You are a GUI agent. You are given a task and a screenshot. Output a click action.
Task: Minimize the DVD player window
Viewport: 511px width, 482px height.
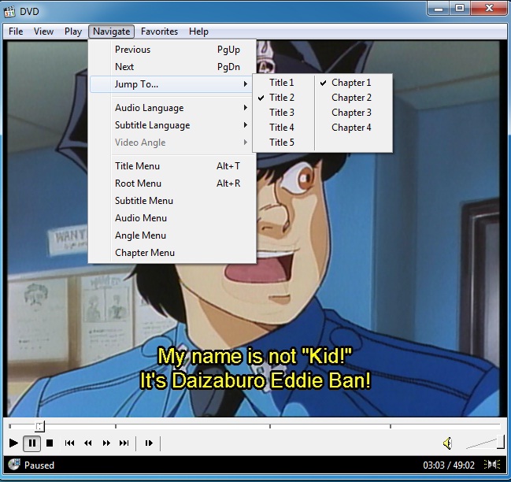[439, 8]
